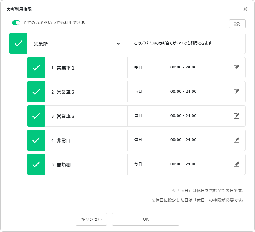Close the カギ利用権限 dialog

245,9
